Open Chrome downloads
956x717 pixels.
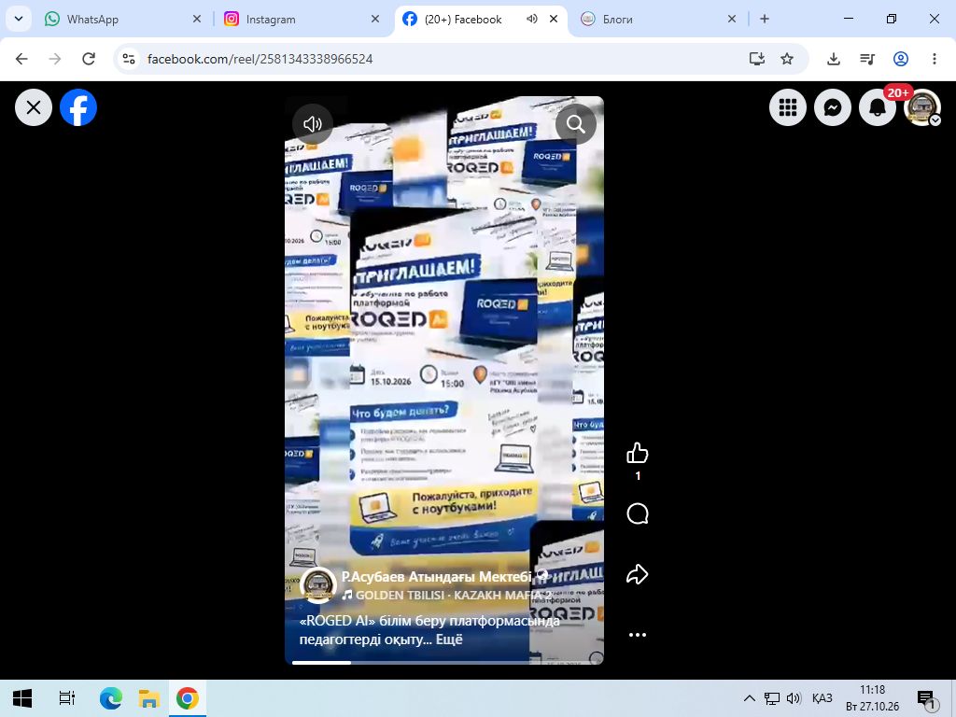834,59
